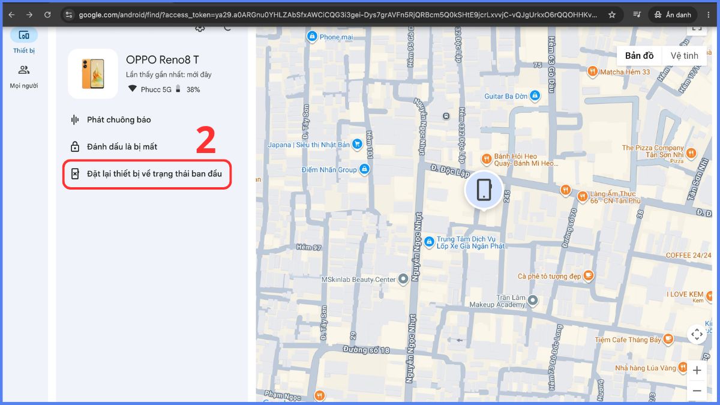Select Đặt lại thiết bị về trạng thái ban đầu
This screenshot has width=720, height=405.
click(147, 174)
